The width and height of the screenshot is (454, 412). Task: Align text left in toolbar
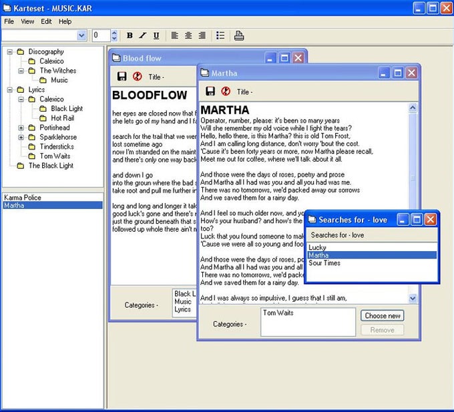click(175, 35)
